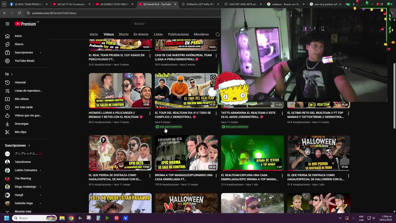Open video title Hicimos llorar a Pelicanger
Viewport: 396px width, 223px height.
point(116,115)
